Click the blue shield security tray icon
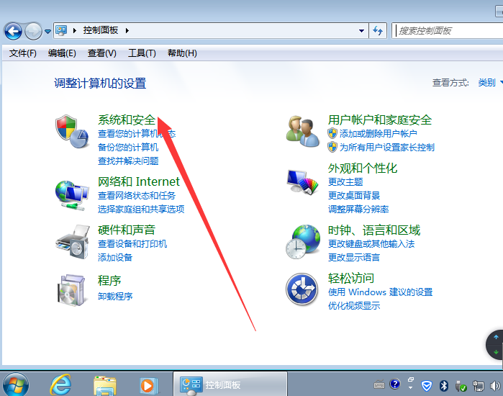This screenshot has width=503, height=396. coord(426,386)
